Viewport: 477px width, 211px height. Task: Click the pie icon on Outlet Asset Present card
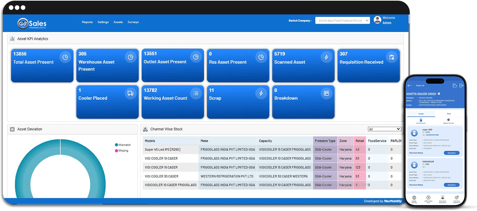point(196,57)
